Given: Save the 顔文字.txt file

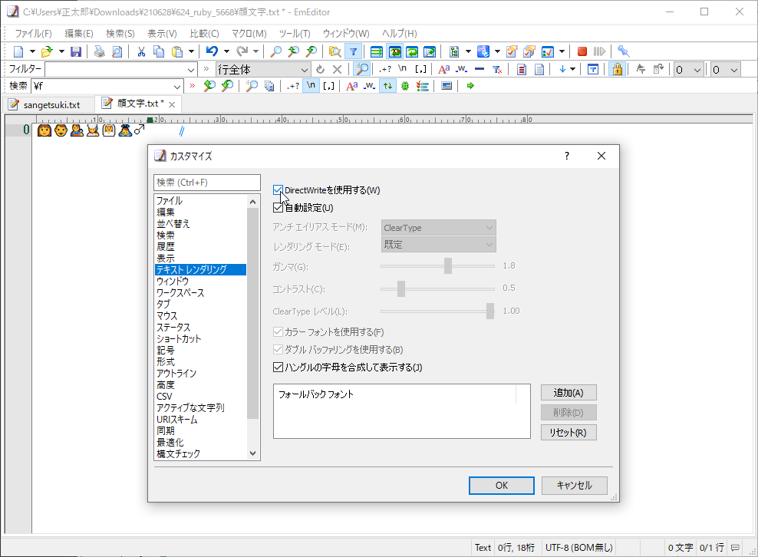Looking at the screenshot, I should click(76, 51).
